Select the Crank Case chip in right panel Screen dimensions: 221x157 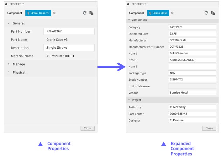[x=158, y=13]
